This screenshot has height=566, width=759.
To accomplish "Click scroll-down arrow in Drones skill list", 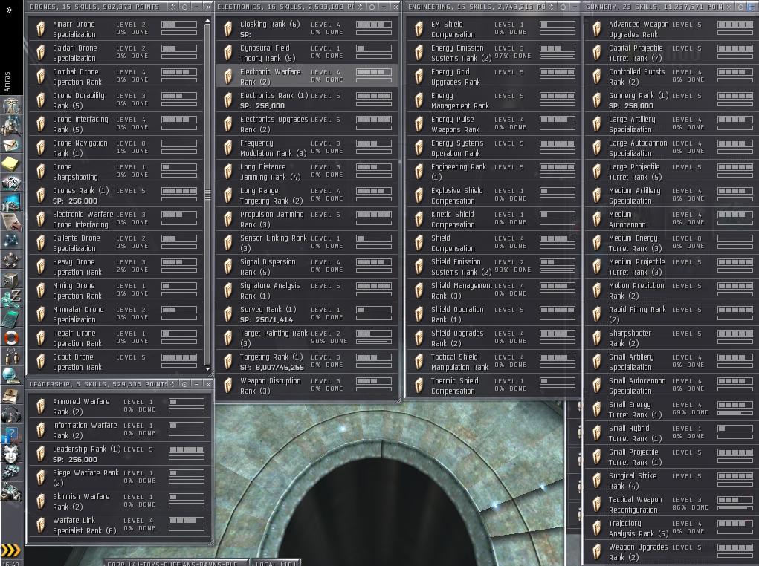I will (207, 369).
